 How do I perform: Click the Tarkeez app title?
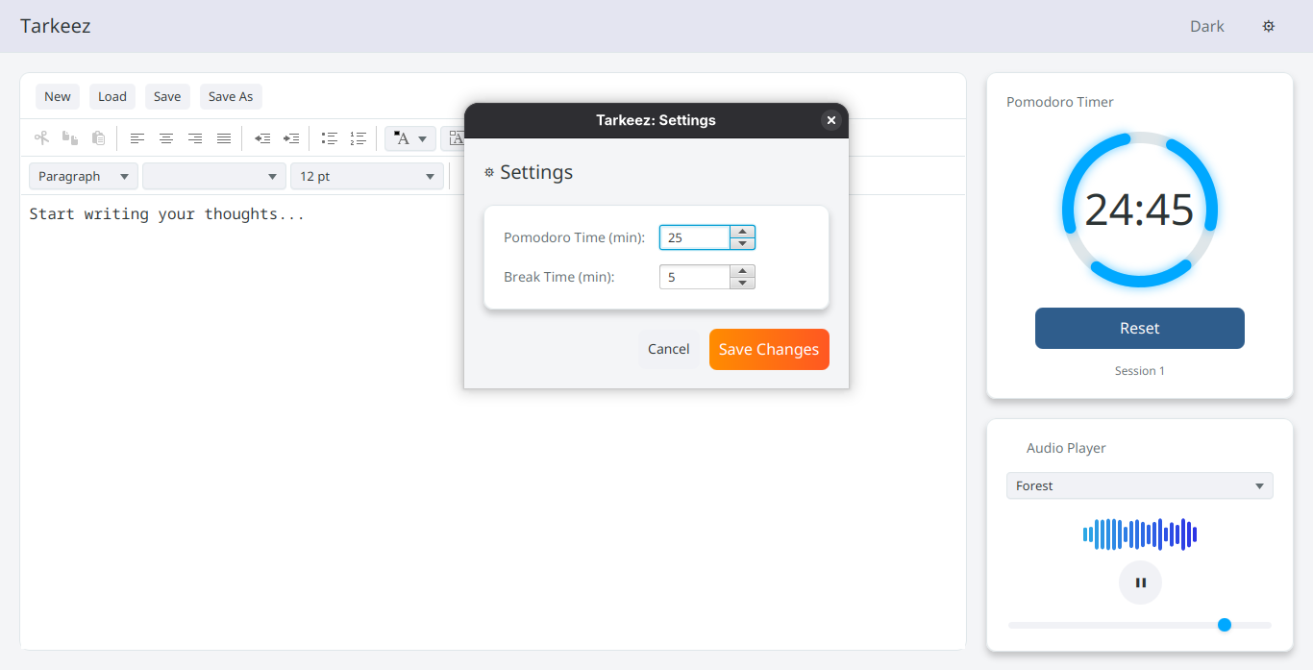pyautogui.click(x=56, y=26)
